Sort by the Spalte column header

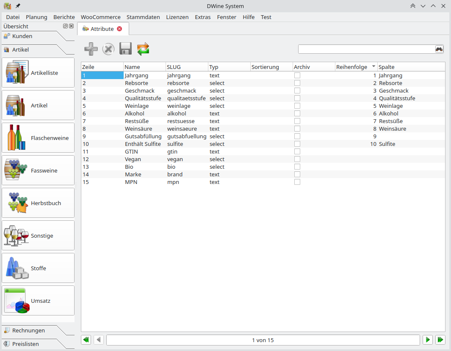click(411, 67)
